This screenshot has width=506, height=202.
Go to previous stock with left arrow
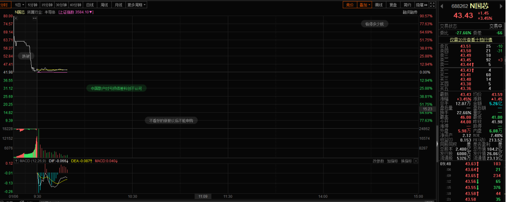pyautogui.click(x=442, y=6)
